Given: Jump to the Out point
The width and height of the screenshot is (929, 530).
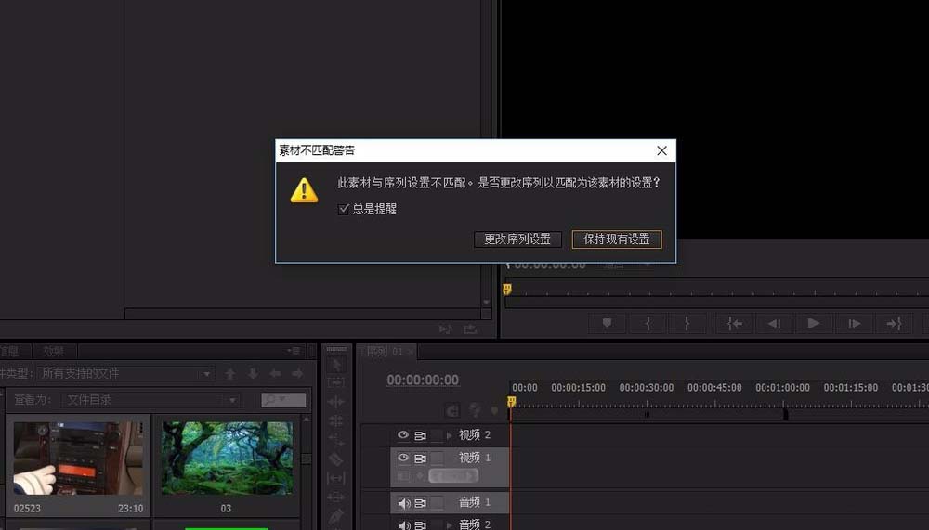Looking at the screenshot, I should [x=894, y=323].
